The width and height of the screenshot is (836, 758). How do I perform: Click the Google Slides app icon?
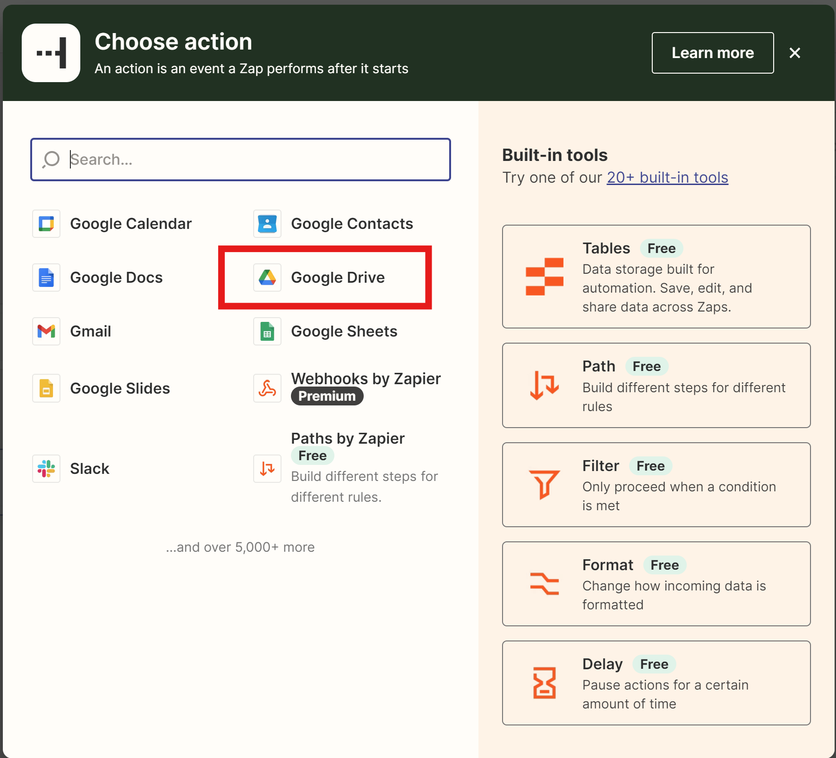[46, 388]
